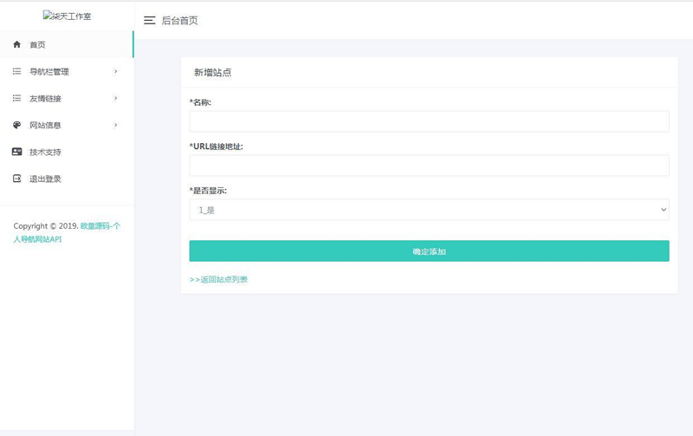Open the 是否显示 dropdown

click(x=429, y=210)
